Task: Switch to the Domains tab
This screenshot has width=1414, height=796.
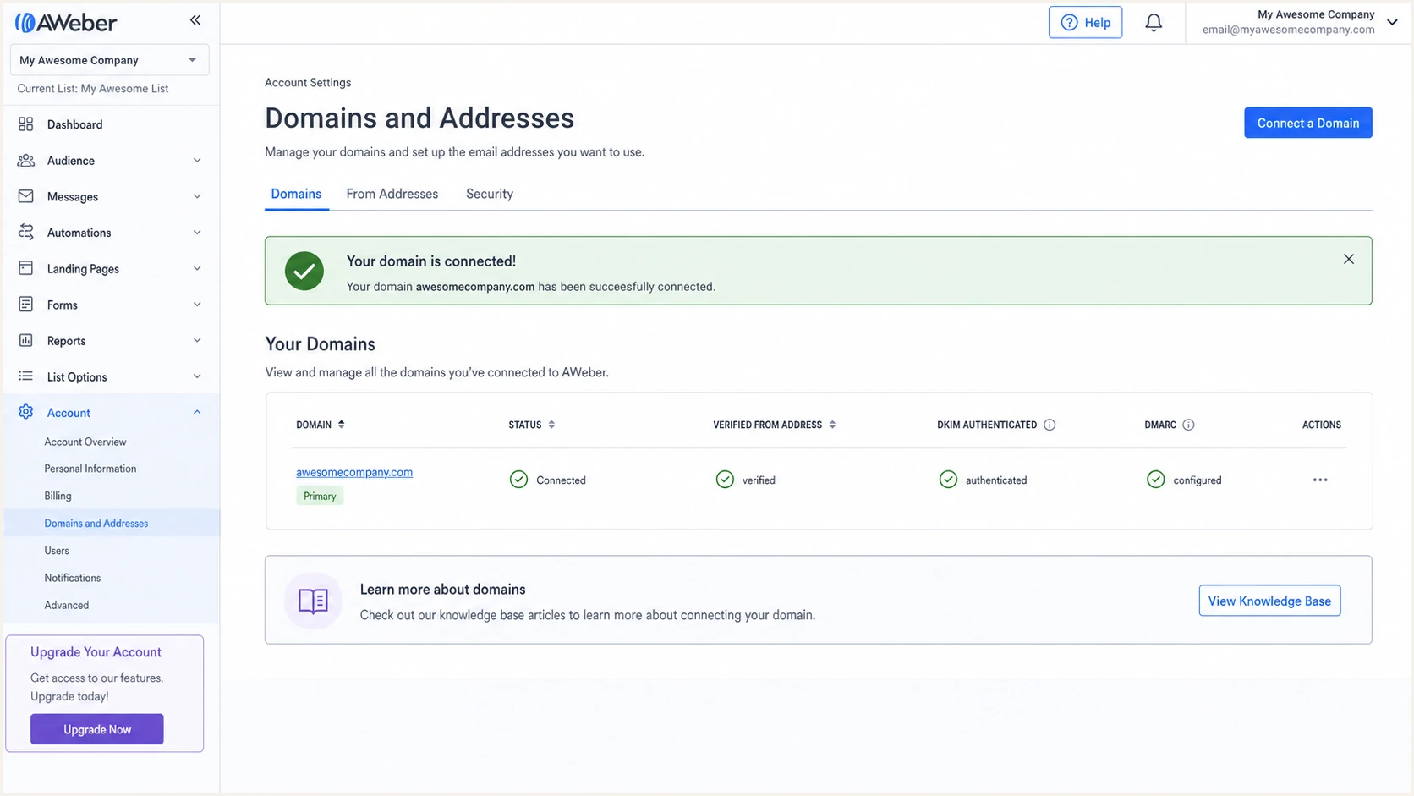Action: coord(296,194)
